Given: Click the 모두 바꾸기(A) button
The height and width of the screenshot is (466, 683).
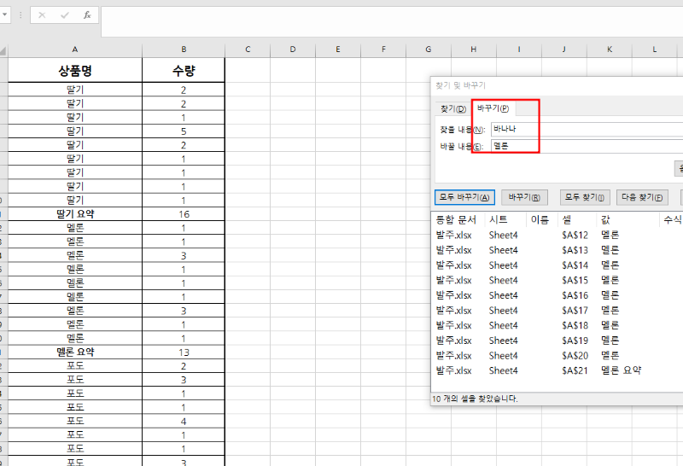Looking at the screenshot, I should tap(464, 197).
